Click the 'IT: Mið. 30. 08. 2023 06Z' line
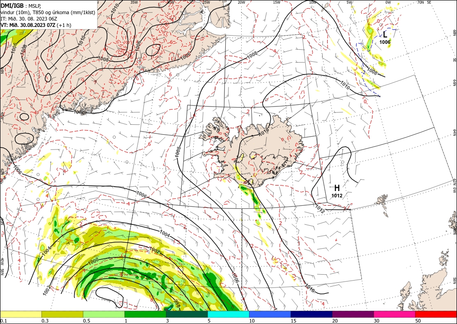Screen dimensions: 457x324 tap(29, 19)
